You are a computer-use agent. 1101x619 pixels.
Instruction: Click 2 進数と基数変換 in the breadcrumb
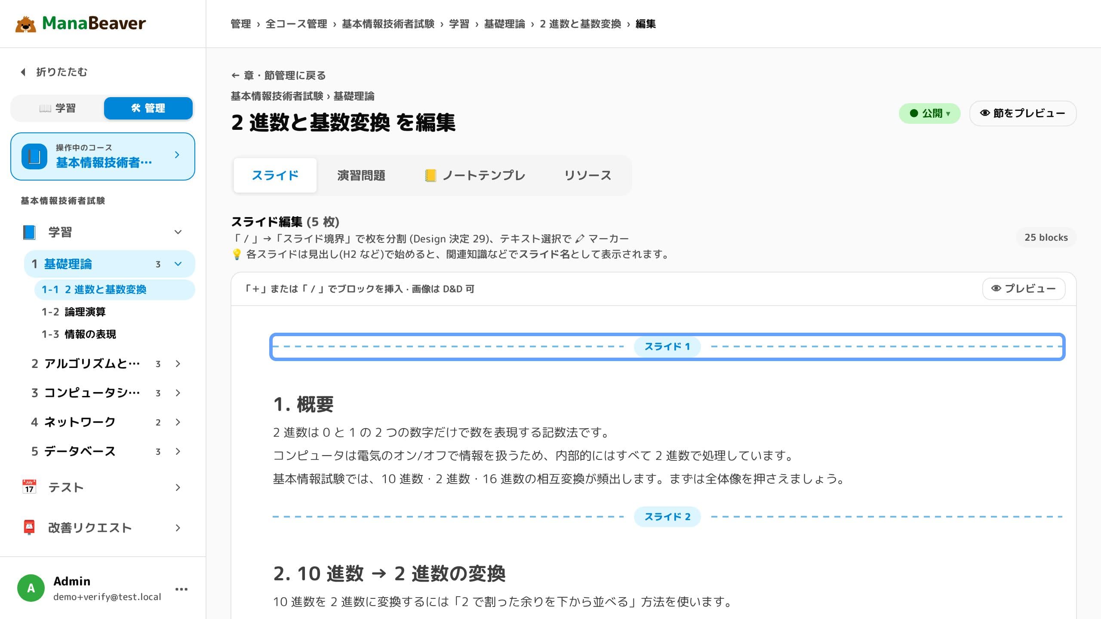pos(580,24)
